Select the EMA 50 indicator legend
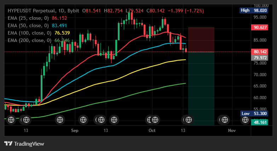Image resolution: width=277 pixels, height=151 pixels. (x=37, y=25)
